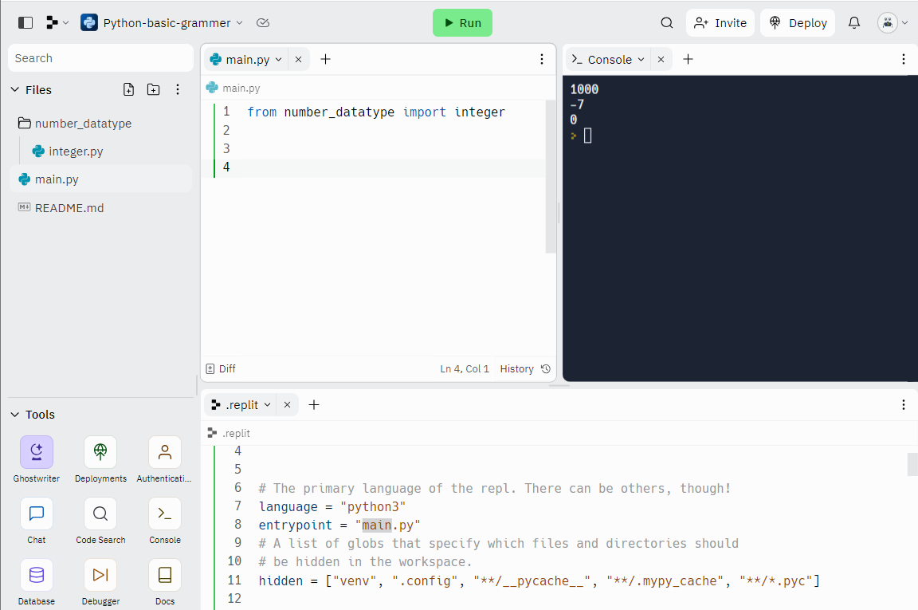Open editor pane options menu
This screenshot has width=918, height=610.
pyautogui.click(x=542, y=59)
